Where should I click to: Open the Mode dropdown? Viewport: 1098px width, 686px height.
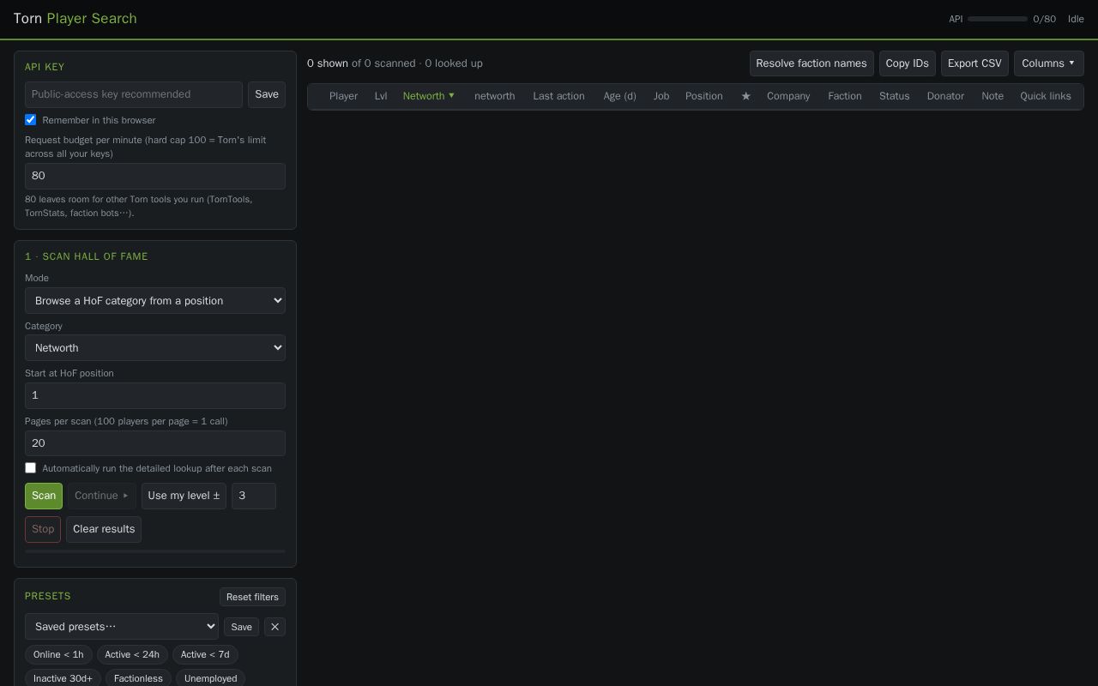[x=155, y=301]
